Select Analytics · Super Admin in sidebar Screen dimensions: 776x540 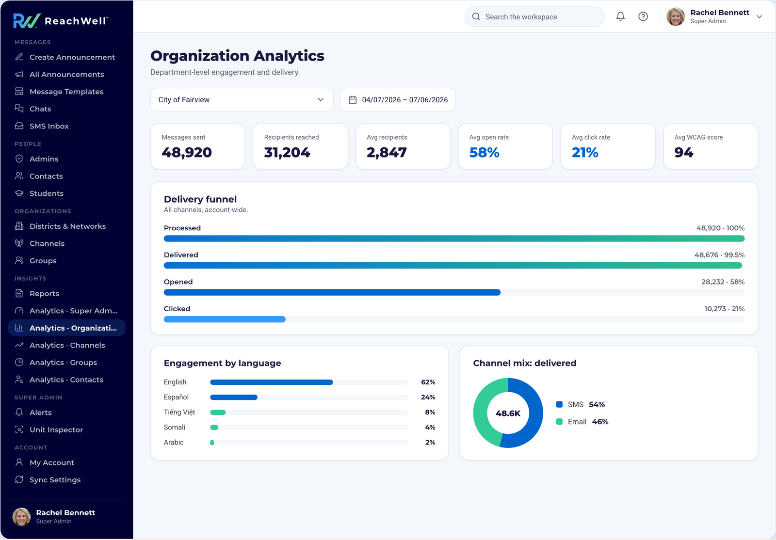point(67,311)
